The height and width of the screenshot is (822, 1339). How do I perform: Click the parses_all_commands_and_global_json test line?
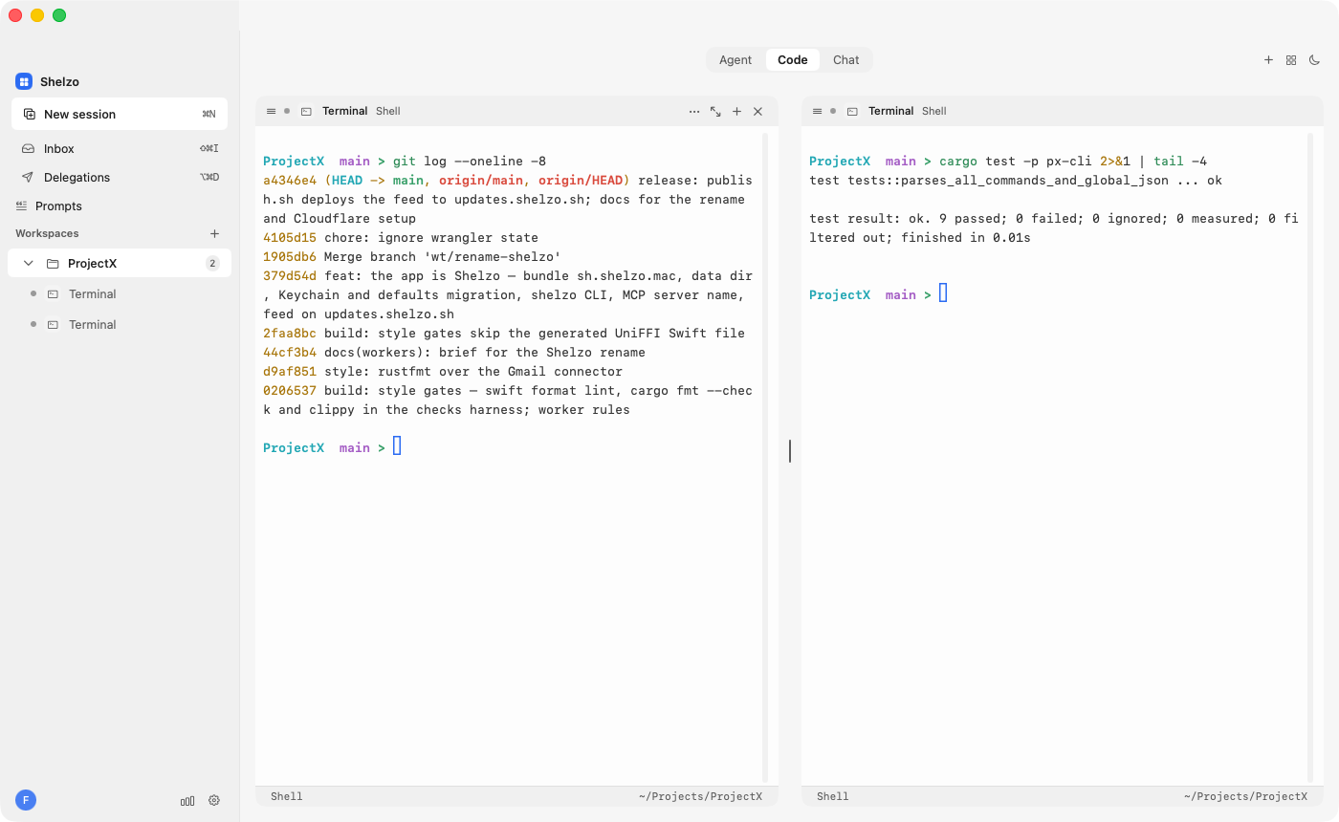point(1016,180)
